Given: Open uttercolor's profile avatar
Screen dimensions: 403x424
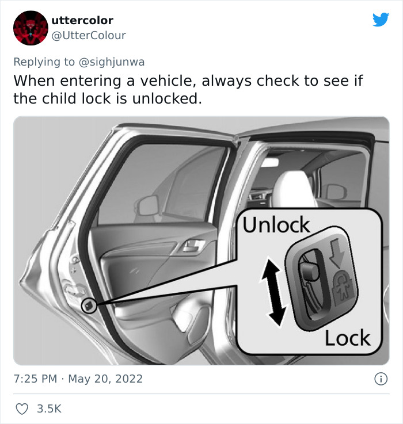Looking at the screenshot, I should click(31, 28).
